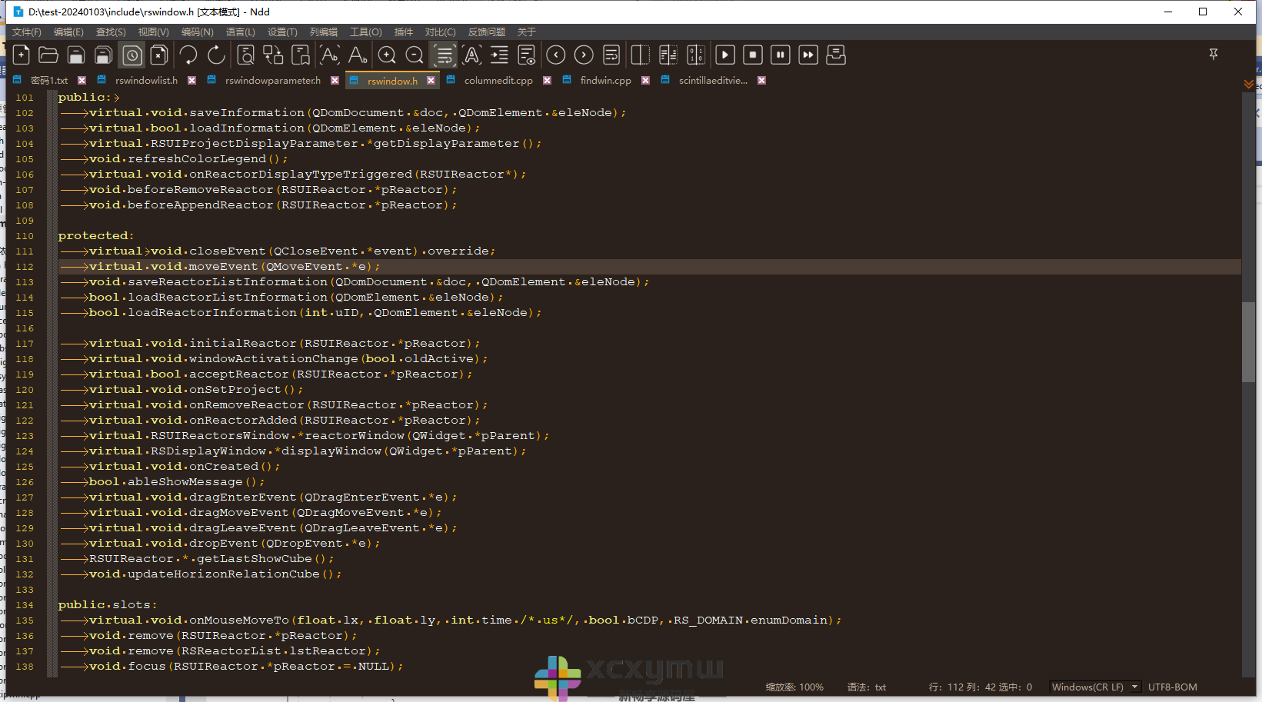Open a file with the folder icon
The width and height of the screenshot is (1262, 702).
coord(48,55)
